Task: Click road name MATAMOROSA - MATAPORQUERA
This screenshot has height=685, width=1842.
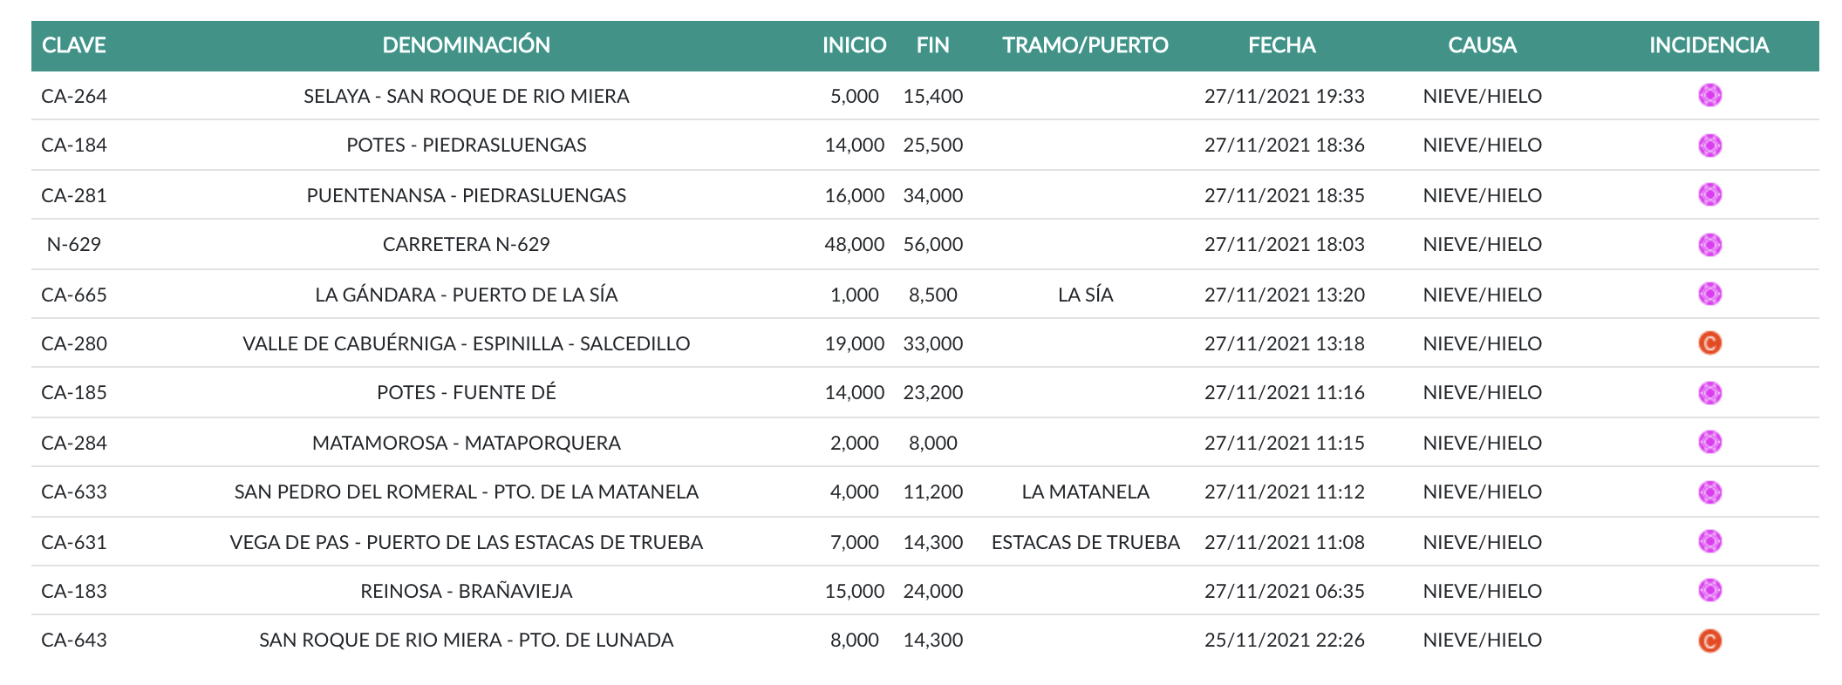Action: [466, 443]
